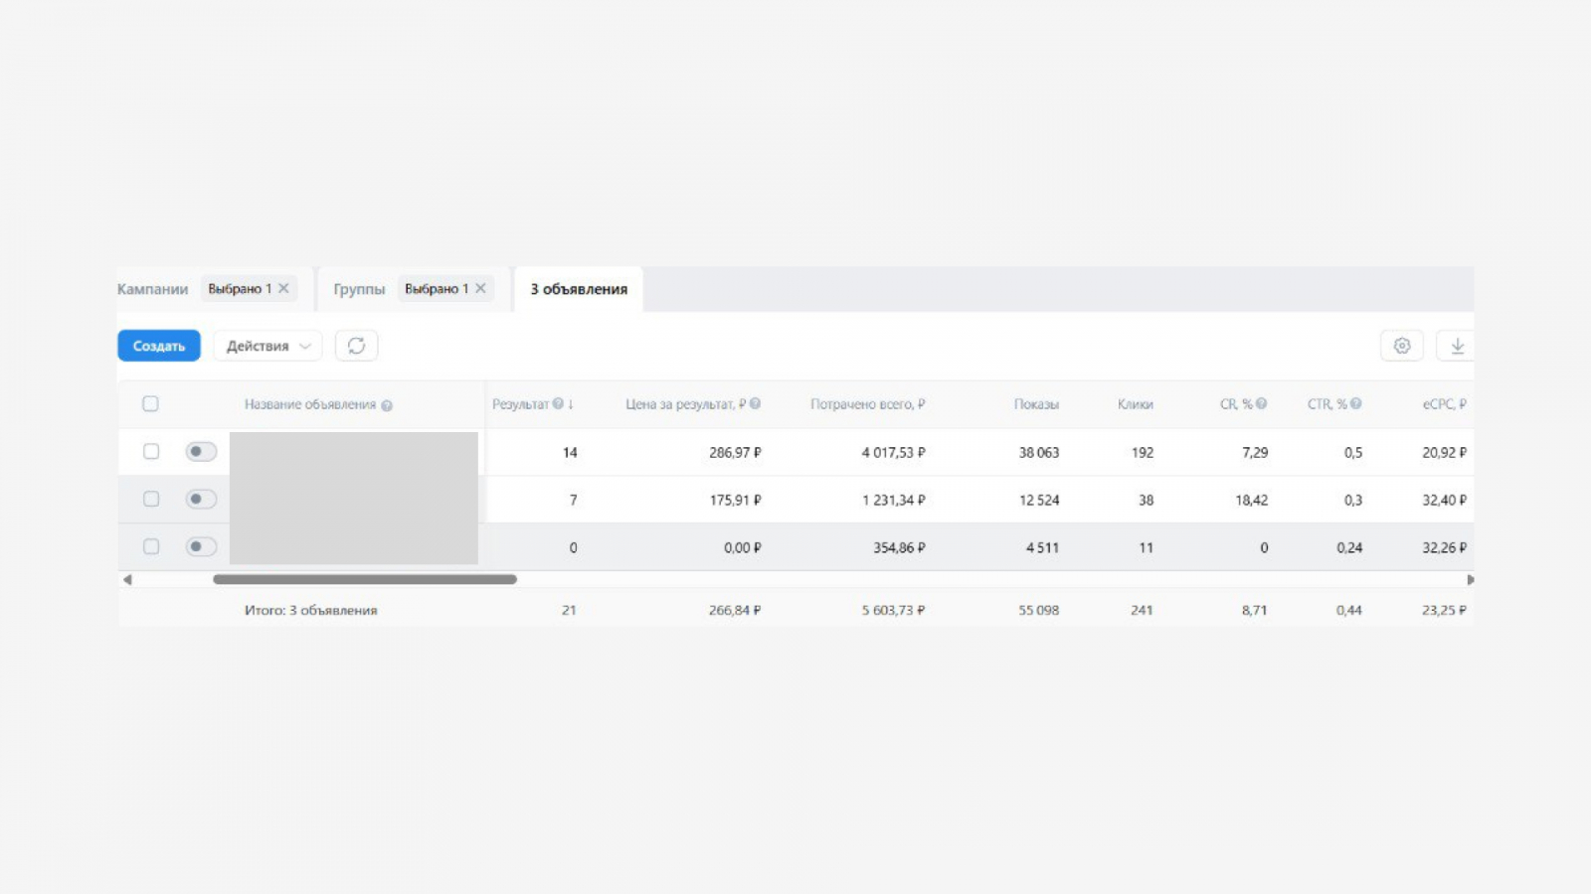Switch to the Кампании tab
Screen dimensions: 1591x894
[152, 289]
